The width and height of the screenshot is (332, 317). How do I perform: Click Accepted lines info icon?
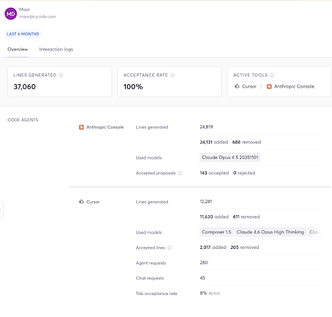coord(170,248)
